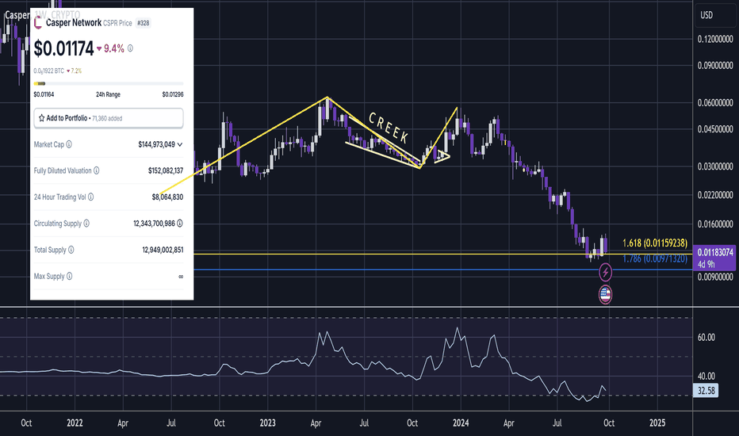
Task: Click info icon beside 12,343,700,986 supply value
Action: 180,224
